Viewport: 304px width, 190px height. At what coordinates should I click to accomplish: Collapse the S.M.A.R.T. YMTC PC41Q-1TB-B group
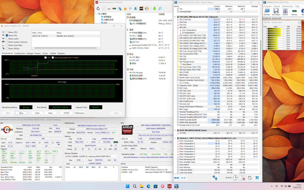pyautogui.click(x=175, y=138)
